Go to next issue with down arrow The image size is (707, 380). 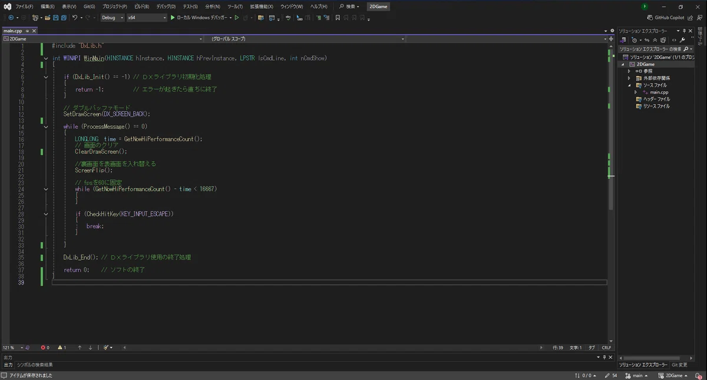[90, 348]
